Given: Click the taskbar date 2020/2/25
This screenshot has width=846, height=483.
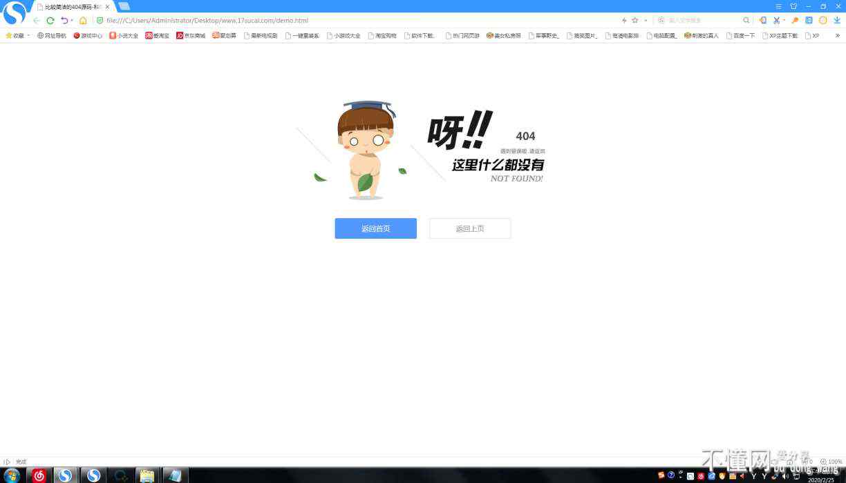Looking at the screenshot, I should pyautogui.click(x=821, y=480).
